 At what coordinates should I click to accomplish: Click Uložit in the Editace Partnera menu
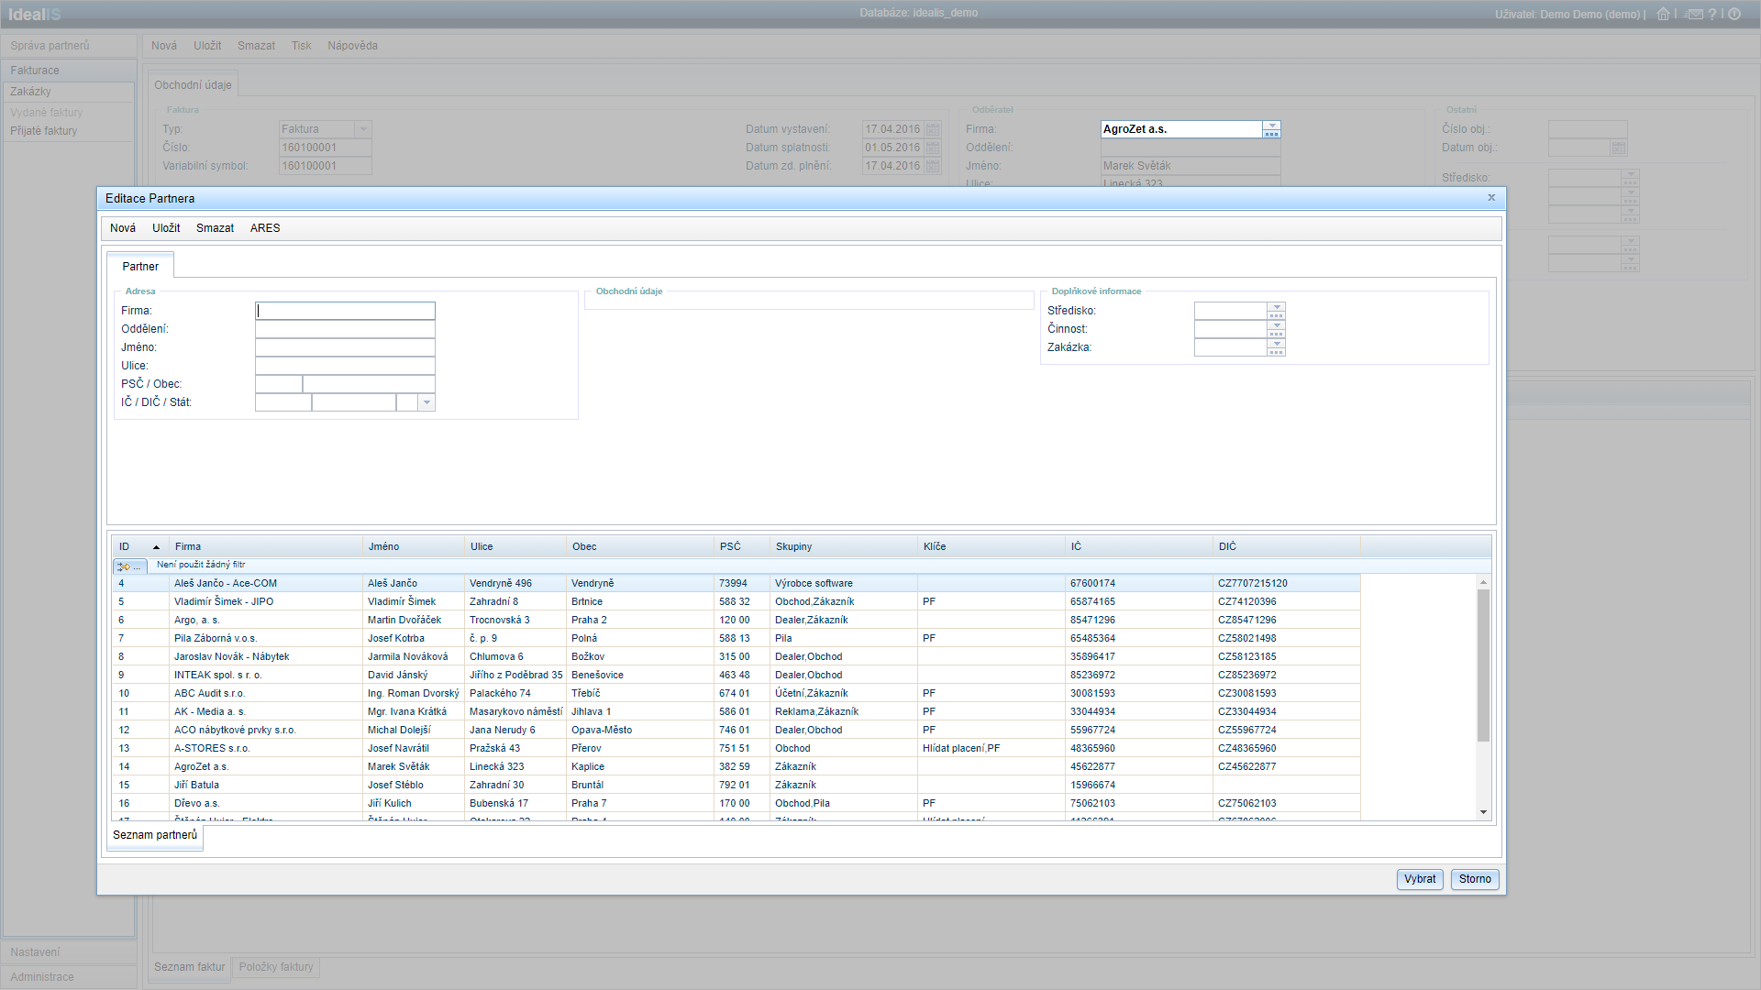point(166,228)
